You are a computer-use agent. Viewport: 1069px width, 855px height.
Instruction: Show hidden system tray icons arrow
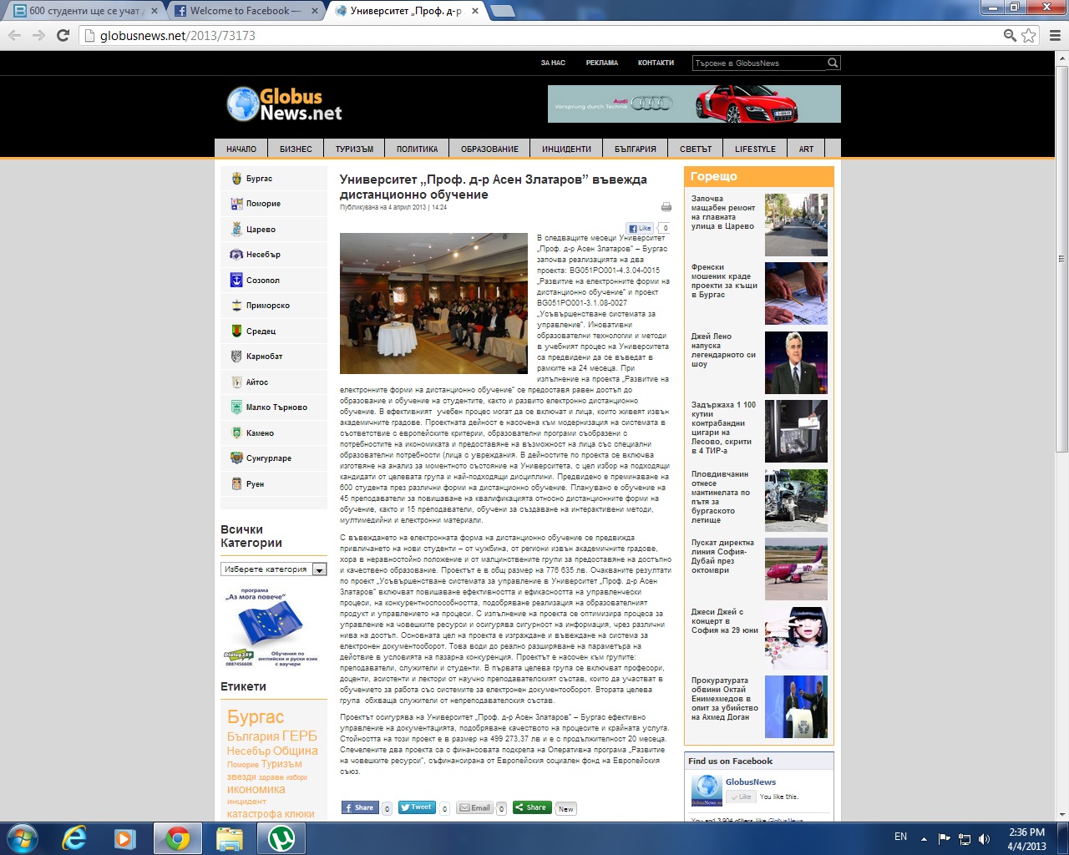(924, 838)
